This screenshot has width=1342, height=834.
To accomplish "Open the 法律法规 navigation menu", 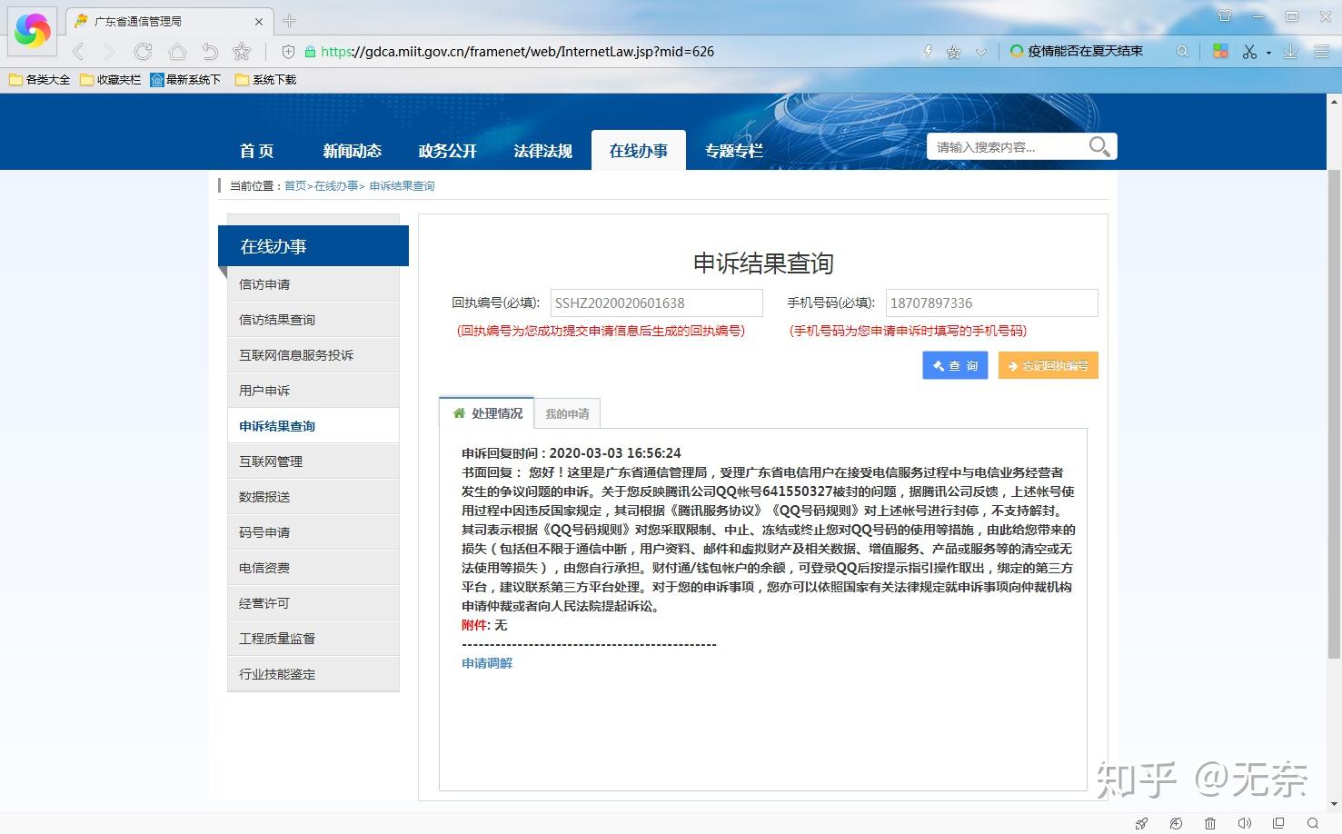I will 542,151.
